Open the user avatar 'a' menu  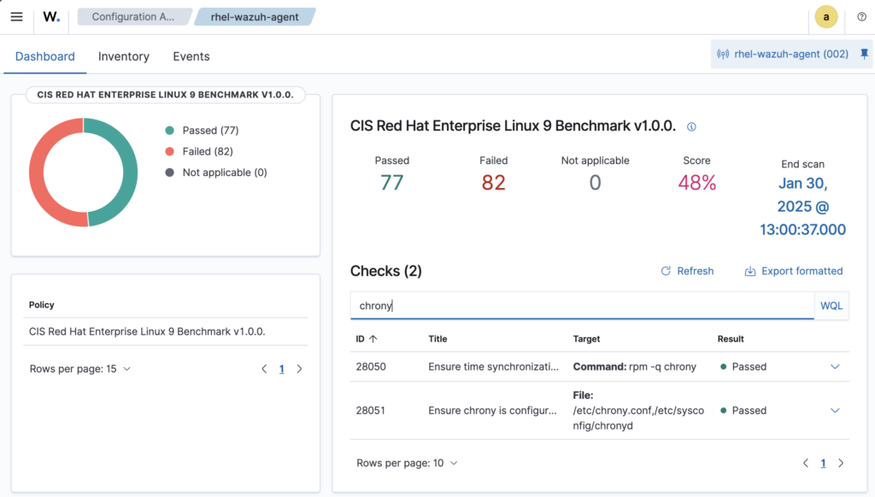click(826, 17)
